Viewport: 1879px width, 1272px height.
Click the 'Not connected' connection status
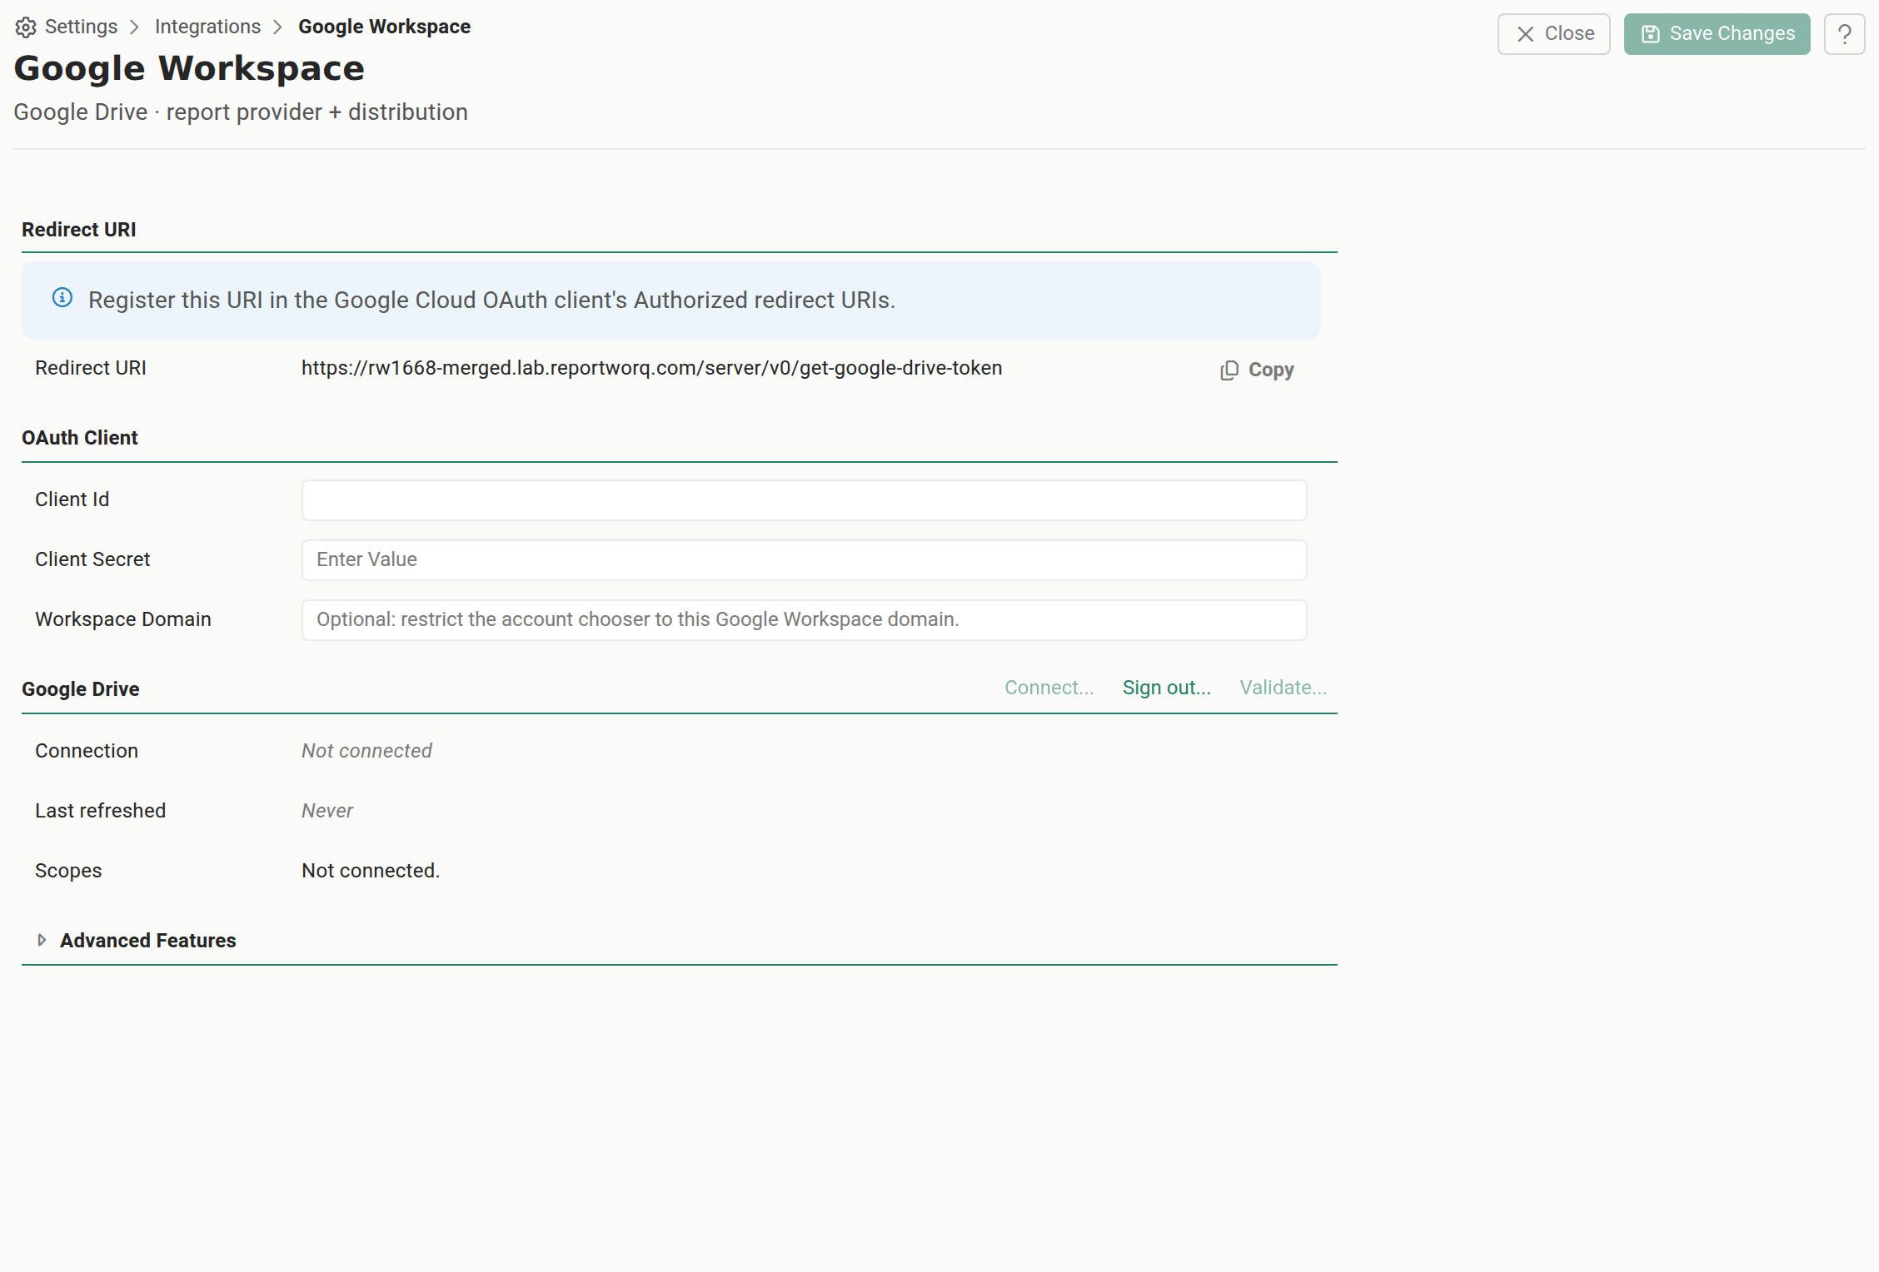coord(366,751)
